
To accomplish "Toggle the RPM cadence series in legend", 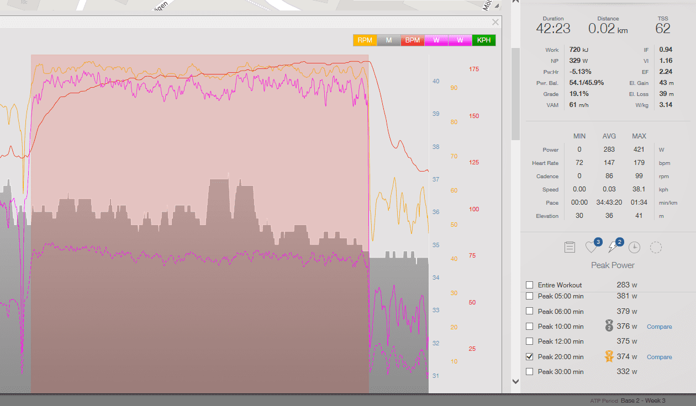I will click(365, 40).
